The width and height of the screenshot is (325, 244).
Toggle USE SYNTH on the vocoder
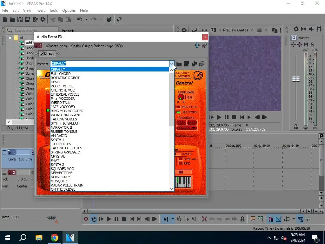[178, 112]
